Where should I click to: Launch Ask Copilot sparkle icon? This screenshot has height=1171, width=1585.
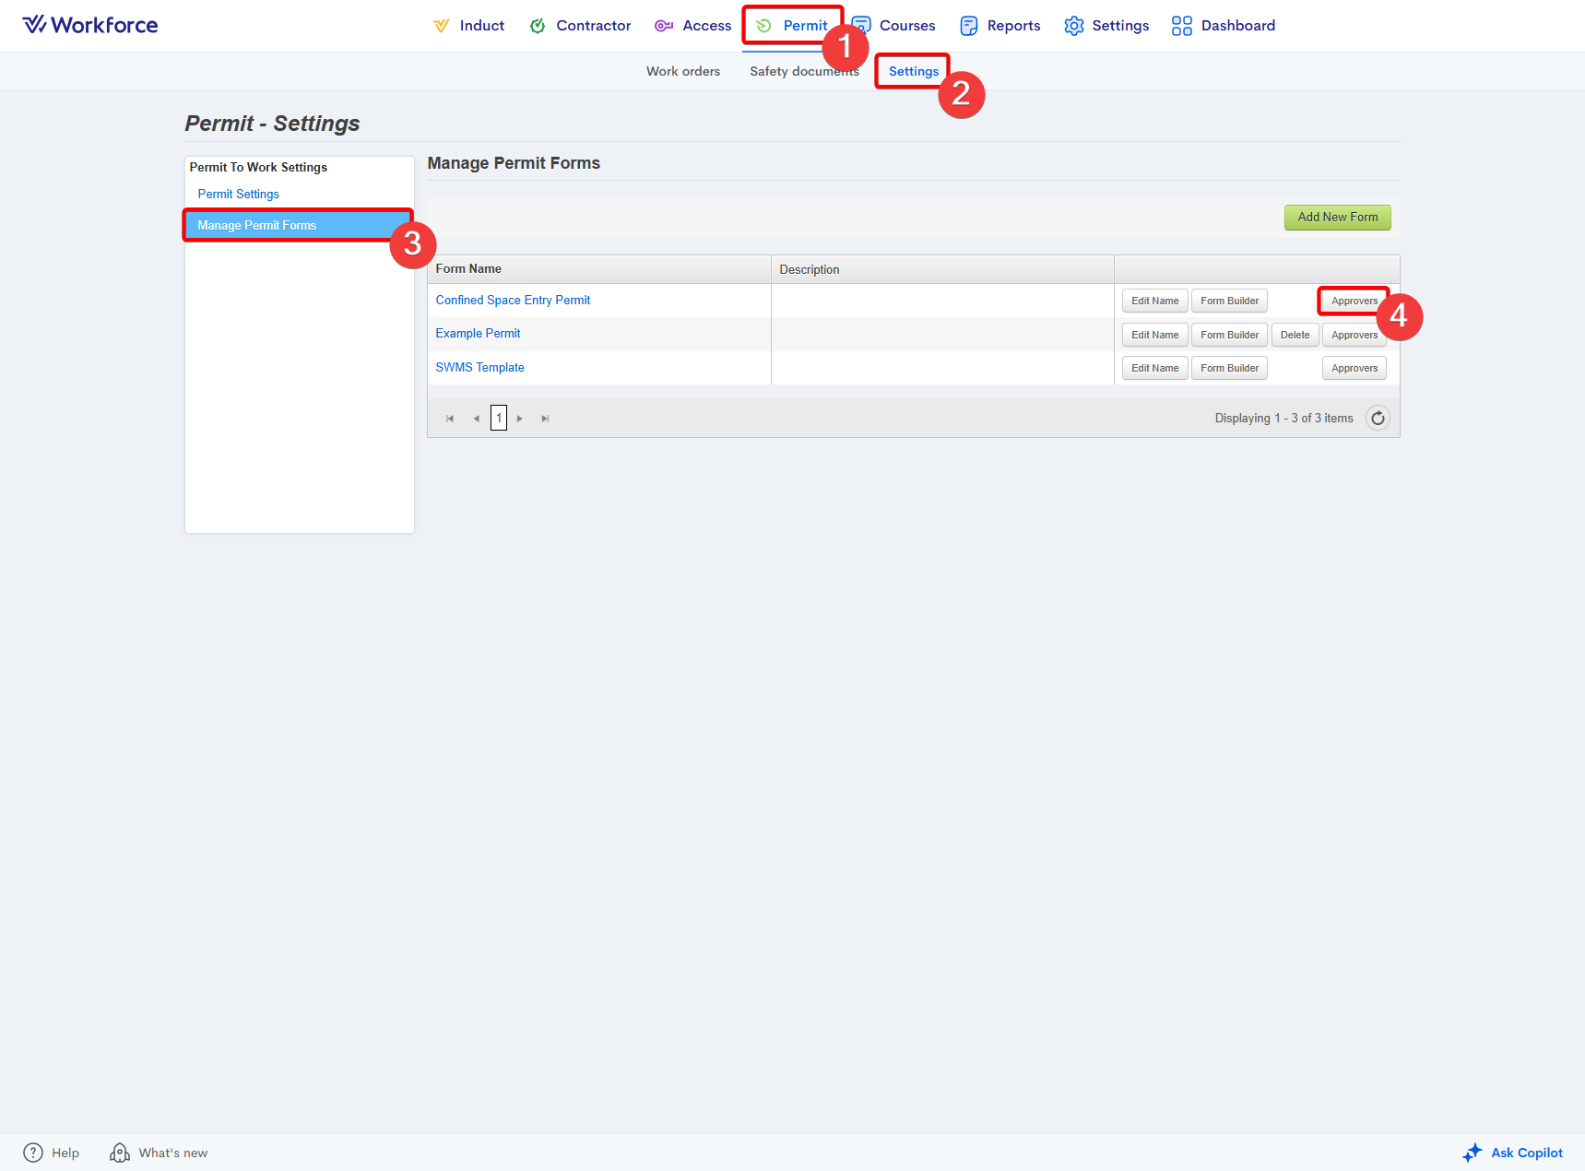(x=1473, y=1153)
